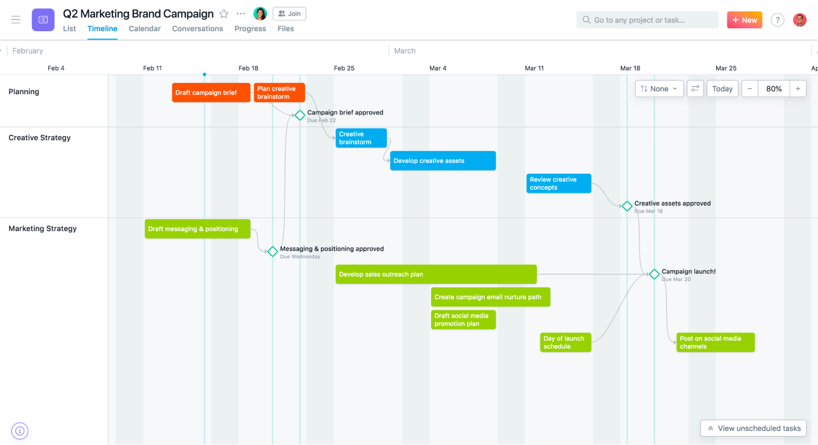Open project options via the ellipsis icon

coord(241,13)
